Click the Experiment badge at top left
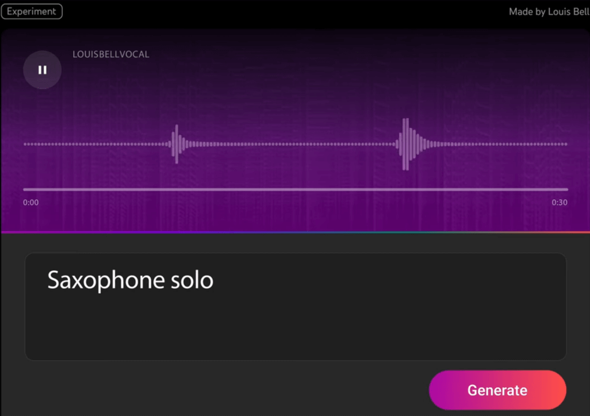The height and width of the screenshot is (416, 590). 32,11
